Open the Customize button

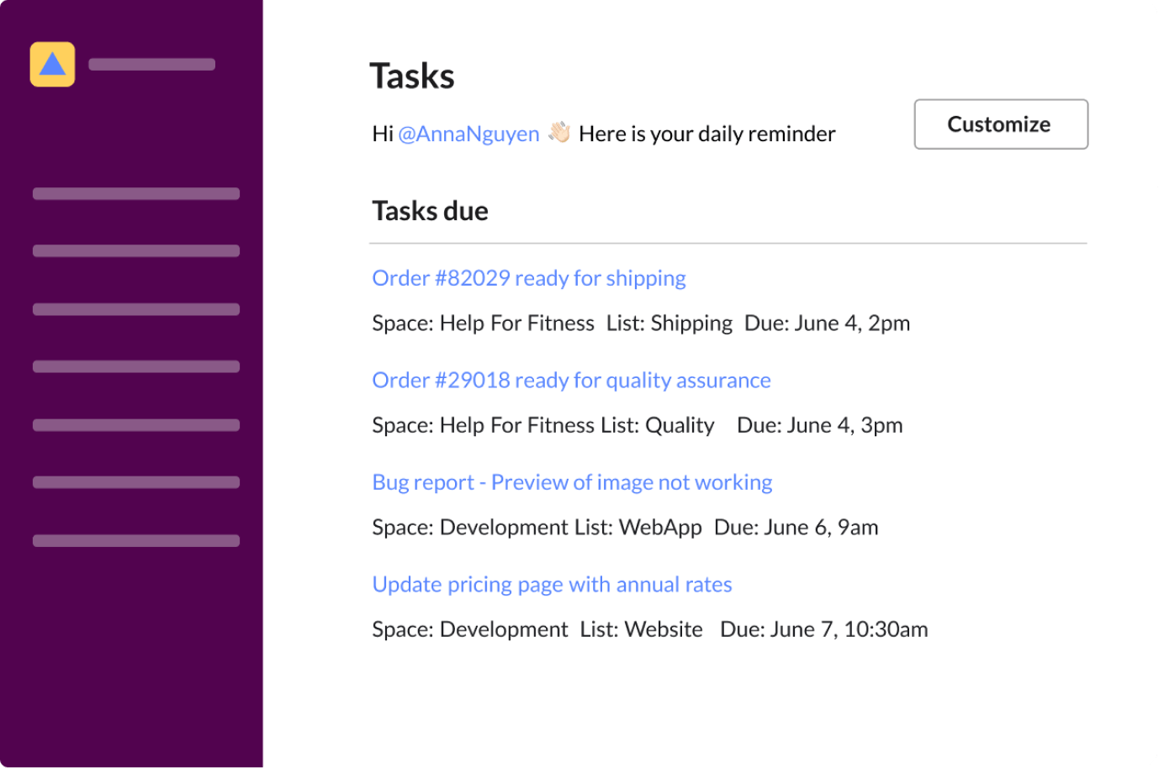click(1001, 124)
